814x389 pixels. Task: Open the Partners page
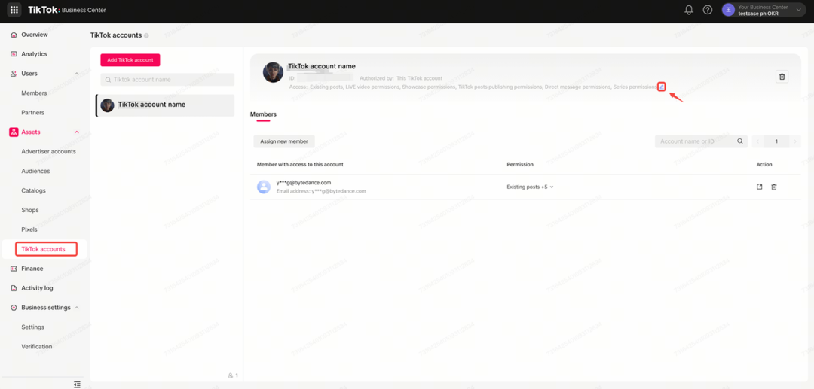(x=32, y=113)
